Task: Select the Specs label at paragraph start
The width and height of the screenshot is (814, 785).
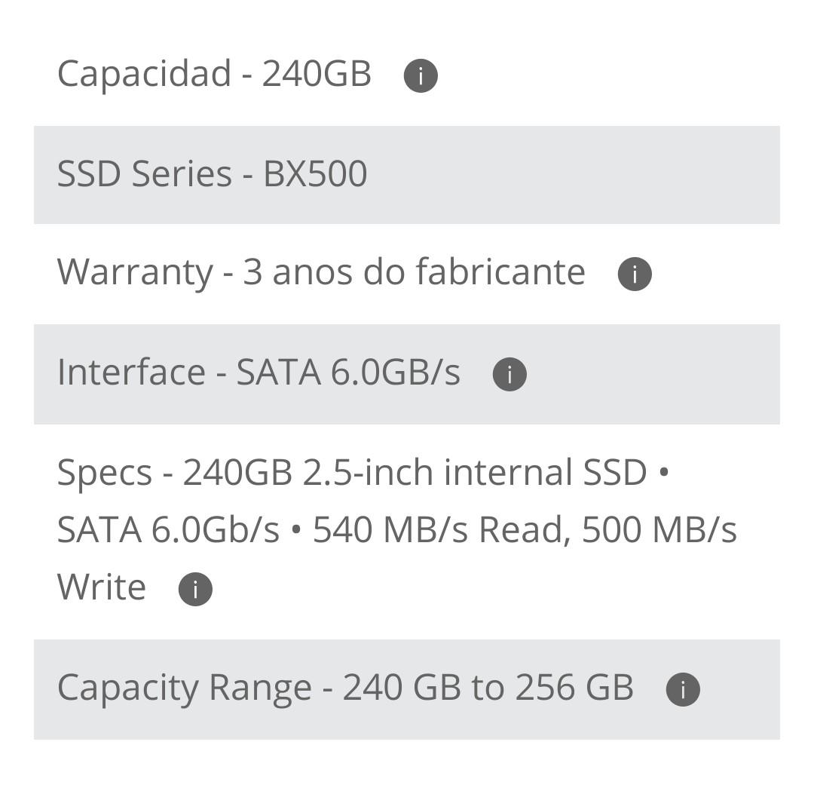Action: 104,474
